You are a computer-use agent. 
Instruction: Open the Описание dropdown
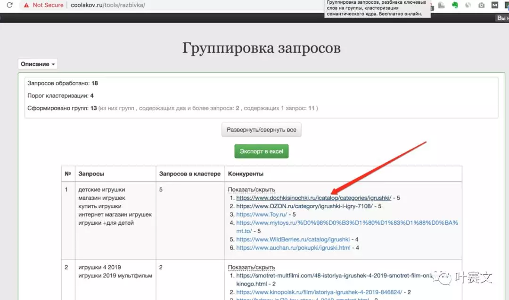(x=37, y=63)
